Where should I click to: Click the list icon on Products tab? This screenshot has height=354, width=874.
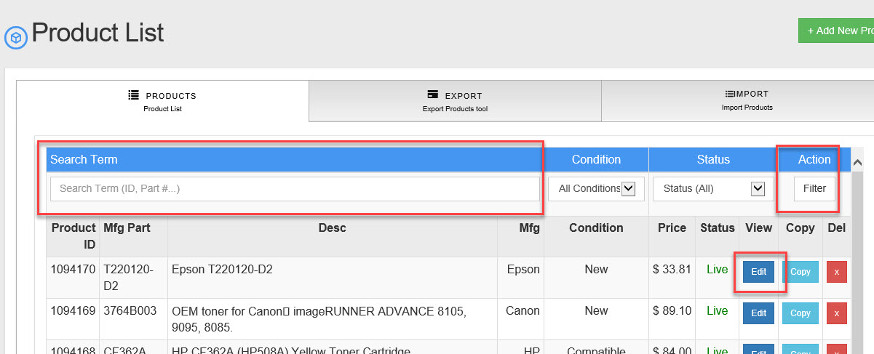133,95
